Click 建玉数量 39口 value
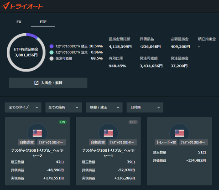 click(x=131, y=162)
